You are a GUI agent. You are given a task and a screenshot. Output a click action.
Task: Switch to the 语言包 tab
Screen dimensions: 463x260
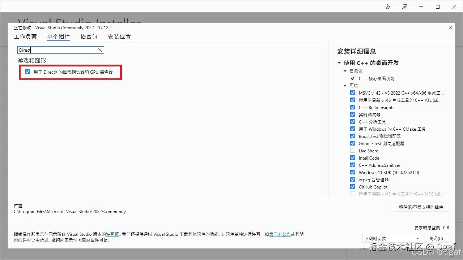89,36
